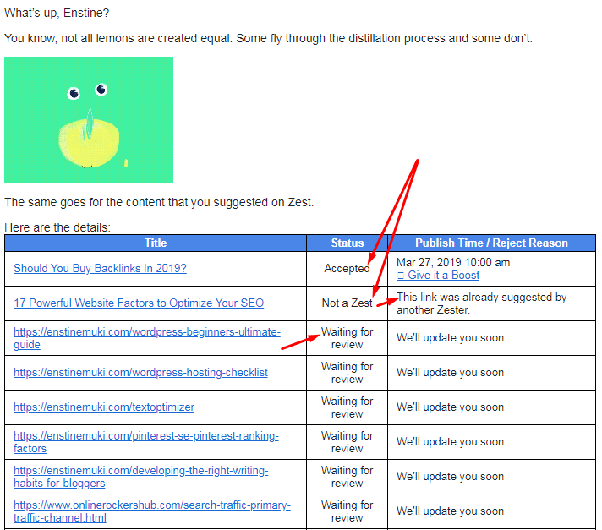
Task: Click 'We'll update you soon' in writing-habits row
Action: (450, 476)
